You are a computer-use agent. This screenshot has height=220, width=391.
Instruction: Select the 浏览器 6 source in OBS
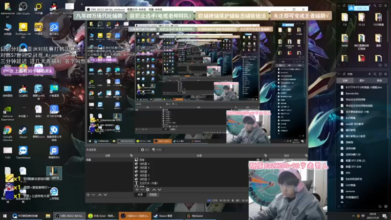[144, 164]
